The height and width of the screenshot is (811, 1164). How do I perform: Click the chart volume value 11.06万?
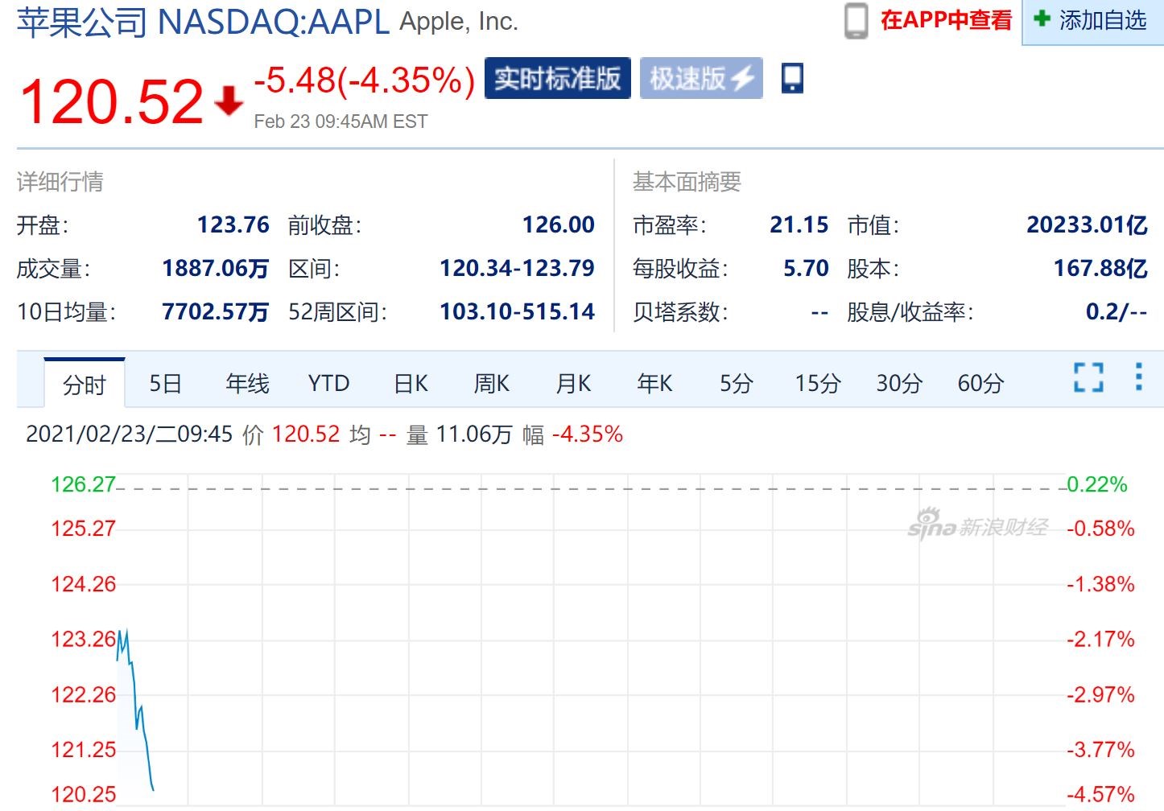[x=474, y=434]
